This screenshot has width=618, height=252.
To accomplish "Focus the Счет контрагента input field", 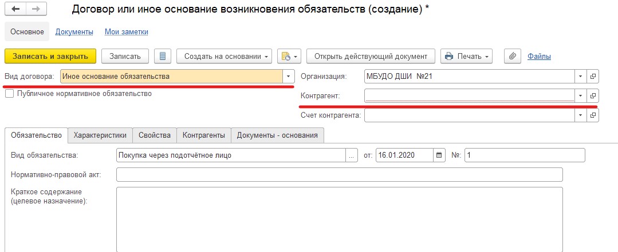I will [470, 115].
